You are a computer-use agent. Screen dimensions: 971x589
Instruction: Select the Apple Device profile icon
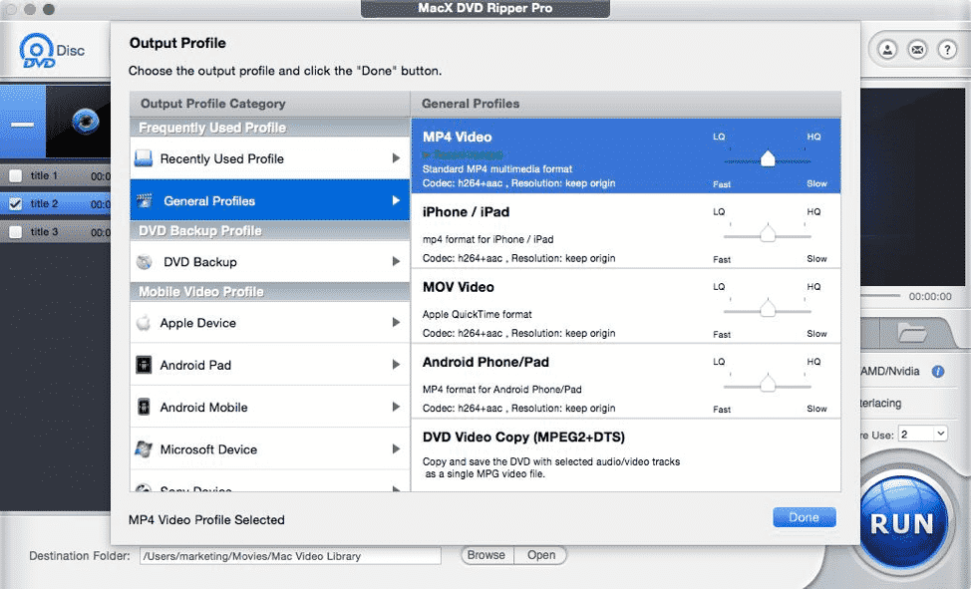click(x=146, y=323)
